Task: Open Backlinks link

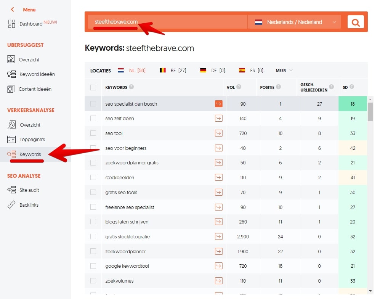Action: coord(29,205)
